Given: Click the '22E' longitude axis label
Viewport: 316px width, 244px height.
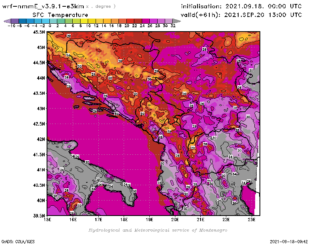Looking at the screenshot, I should 226,220.
